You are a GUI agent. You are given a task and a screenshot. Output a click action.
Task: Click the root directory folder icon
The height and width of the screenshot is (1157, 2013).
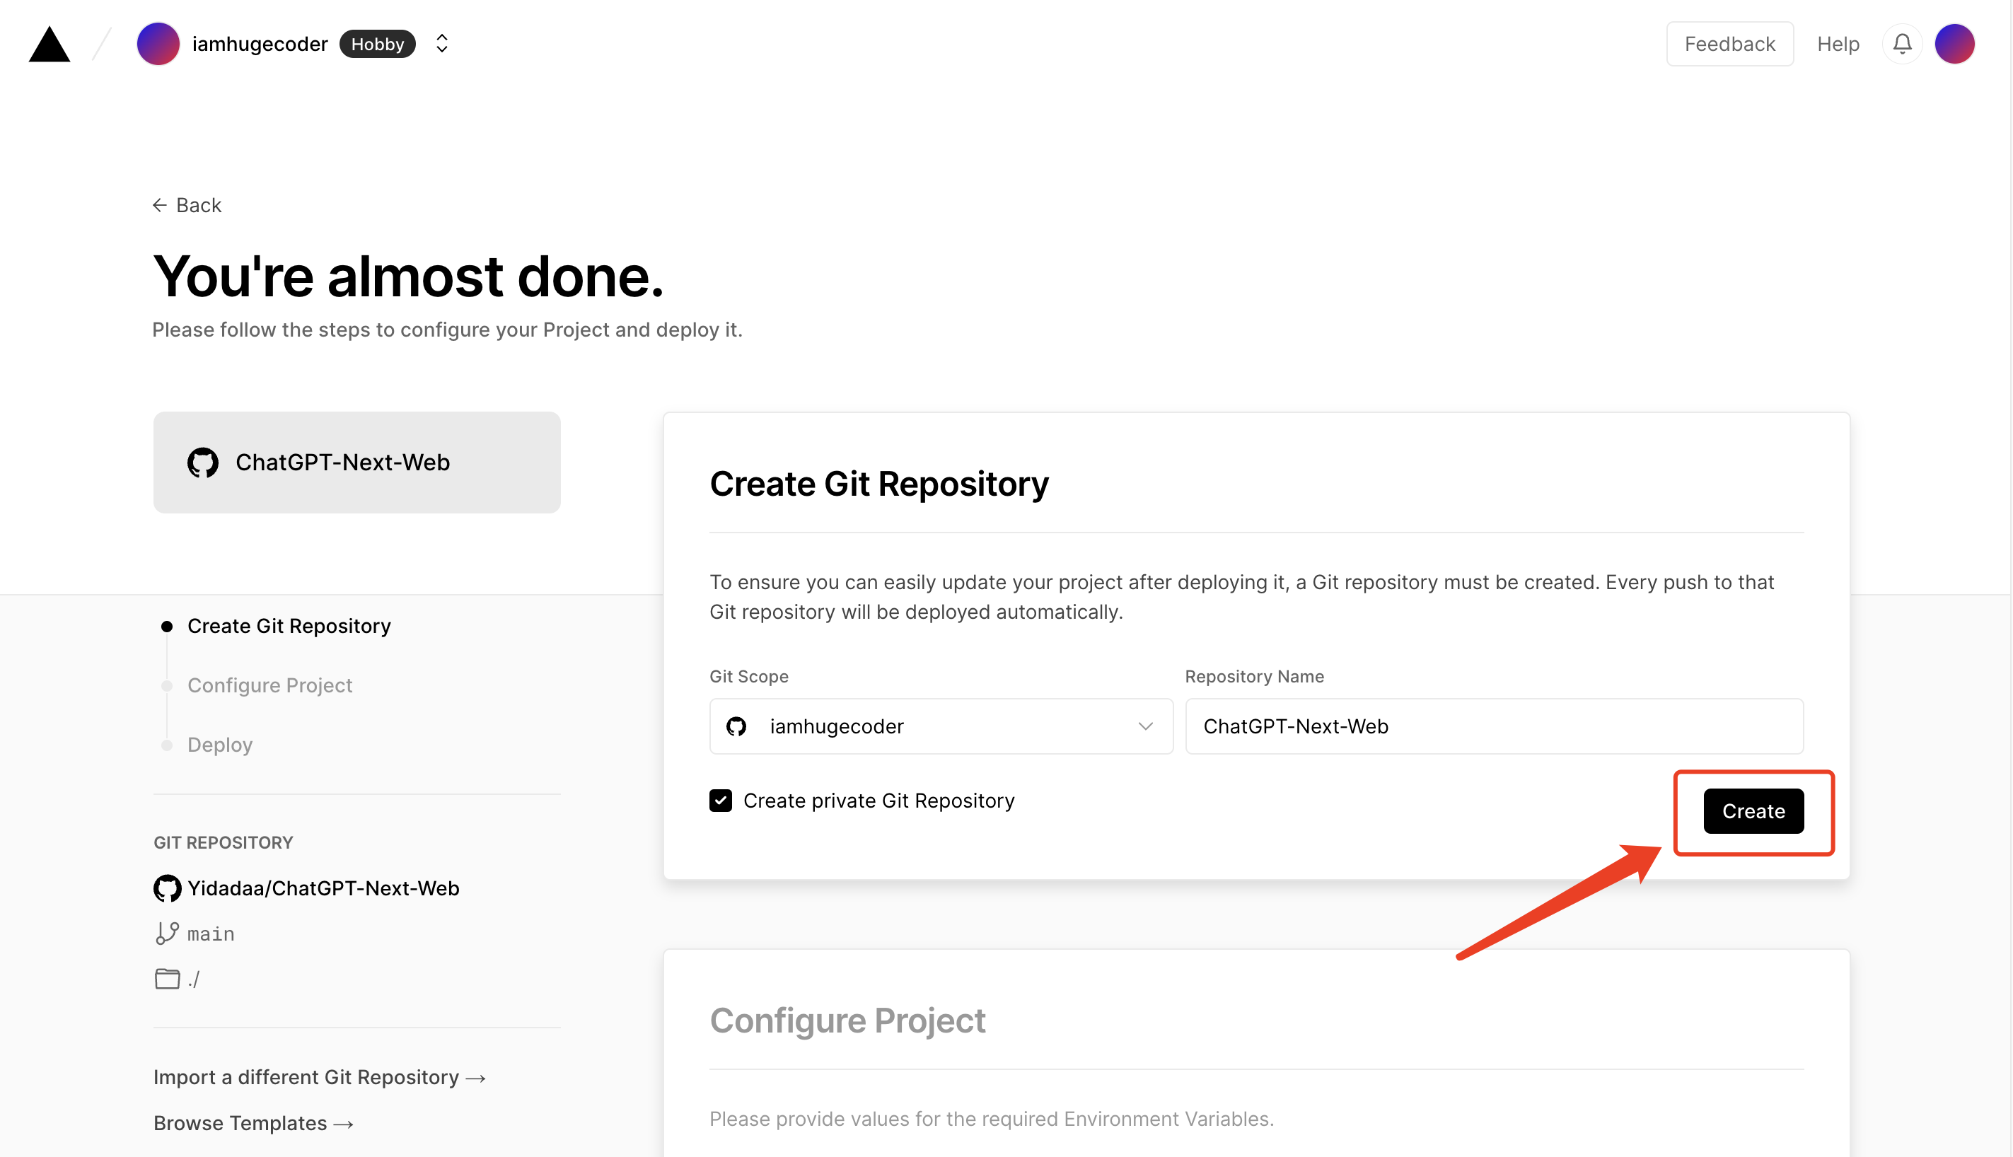(x=167, y=978)
